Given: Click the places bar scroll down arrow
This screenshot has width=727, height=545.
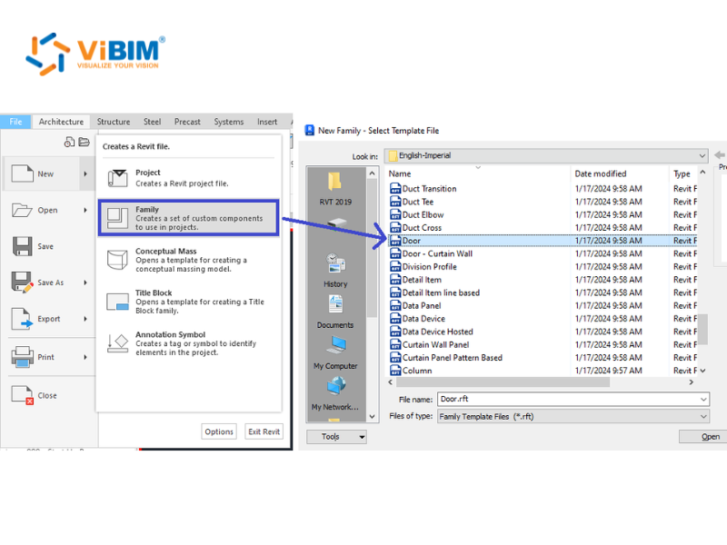Looking at the screenshot, I should [372, 416].
